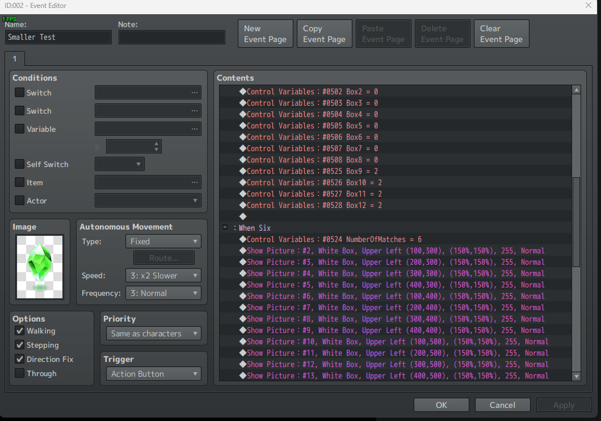Click New Event Page button
Screen dimensions: 601x421
[265, 34]
